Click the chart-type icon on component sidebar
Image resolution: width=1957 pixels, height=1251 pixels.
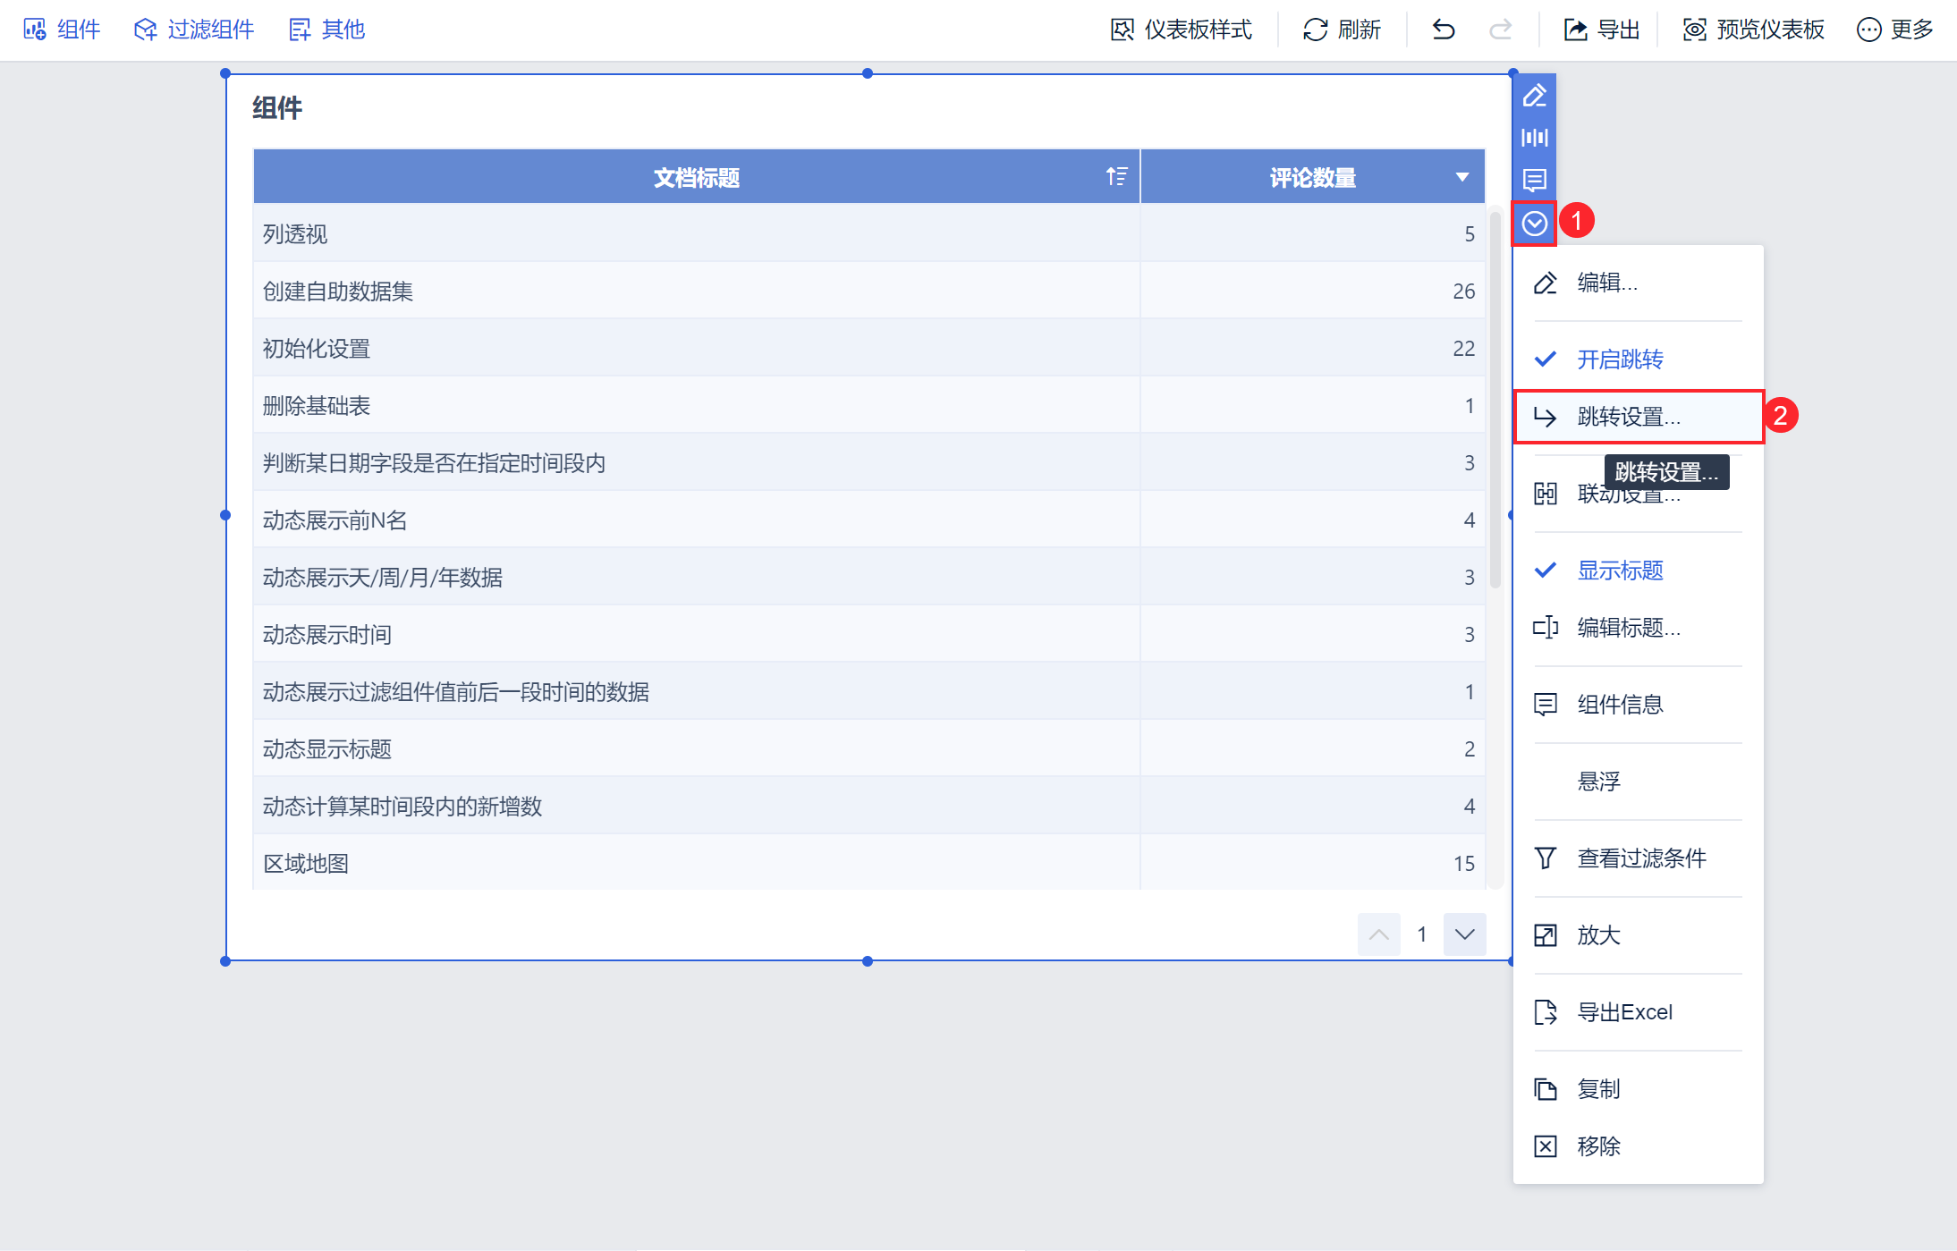1534,138
